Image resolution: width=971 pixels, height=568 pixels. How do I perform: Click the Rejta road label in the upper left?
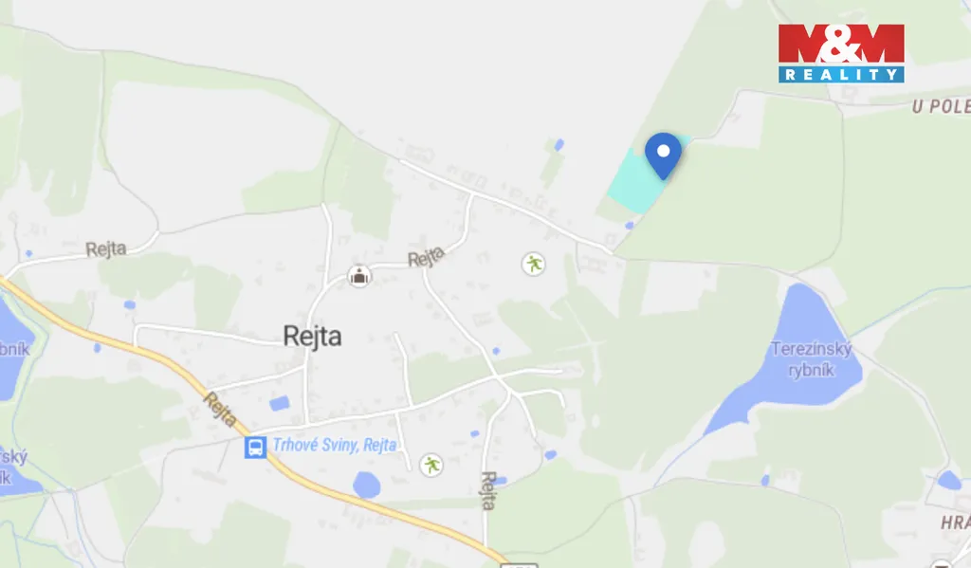[x=106, y=249]
